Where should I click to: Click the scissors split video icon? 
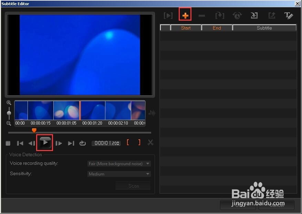pos(150,142)
